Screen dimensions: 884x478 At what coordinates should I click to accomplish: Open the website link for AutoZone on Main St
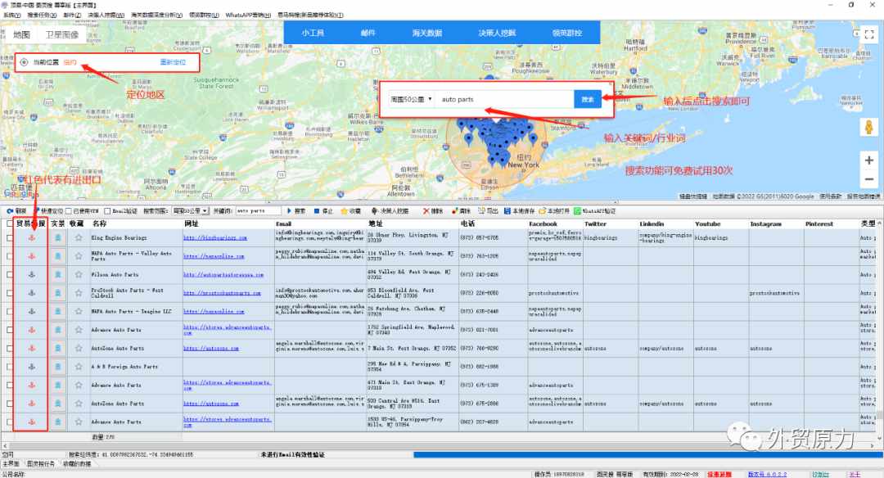[x=211, y=349]
